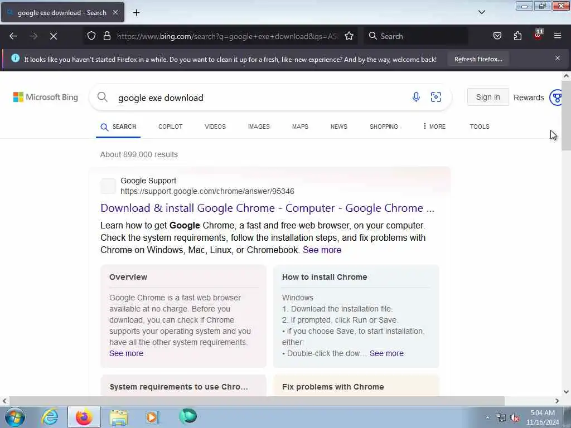The height and width of the screenshot is (428, 571).
Task: Click the scroll down arrow
Action: pos(566,392)
